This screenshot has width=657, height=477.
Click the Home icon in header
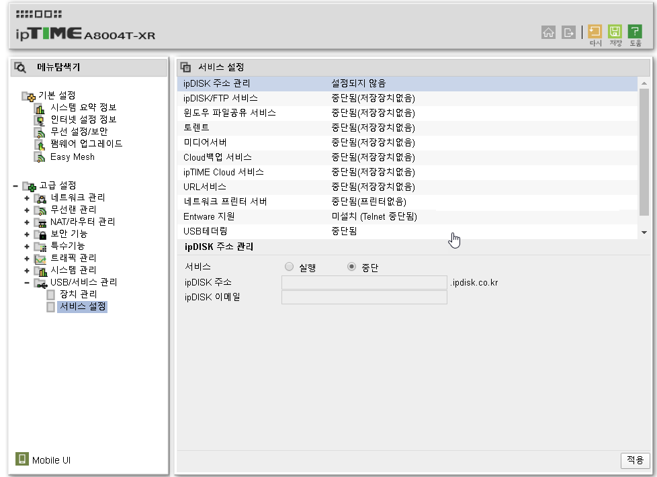(x=548, y=32)
